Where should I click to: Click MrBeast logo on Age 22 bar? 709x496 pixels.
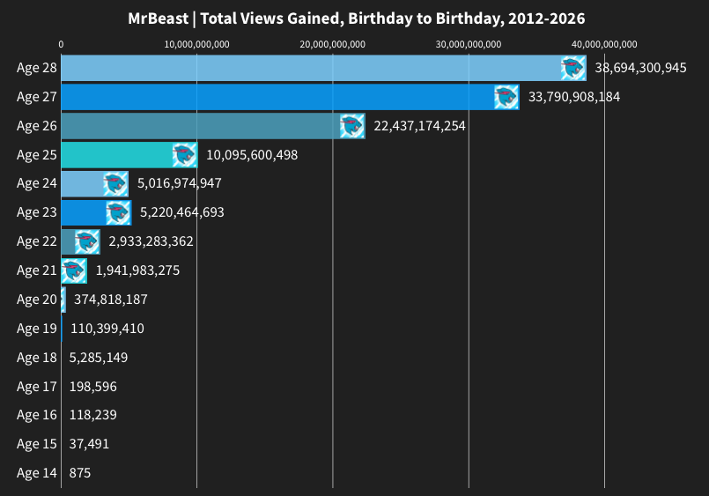[x=87, y=242]
